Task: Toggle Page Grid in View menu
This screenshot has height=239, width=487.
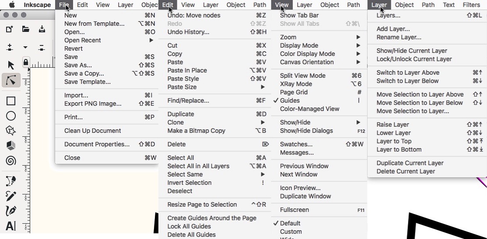Action: coord(319,92)
